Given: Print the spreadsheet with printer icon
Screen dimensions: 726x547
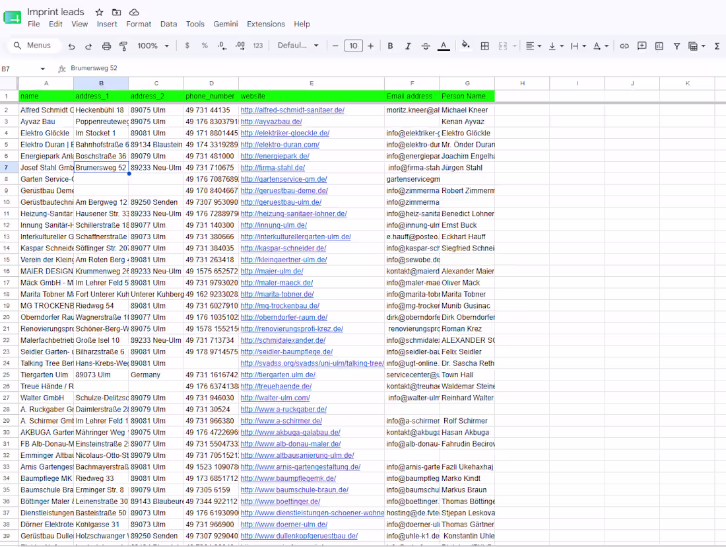Looking at the screenshot, I should pyautogui.click(x=106, y=46).
